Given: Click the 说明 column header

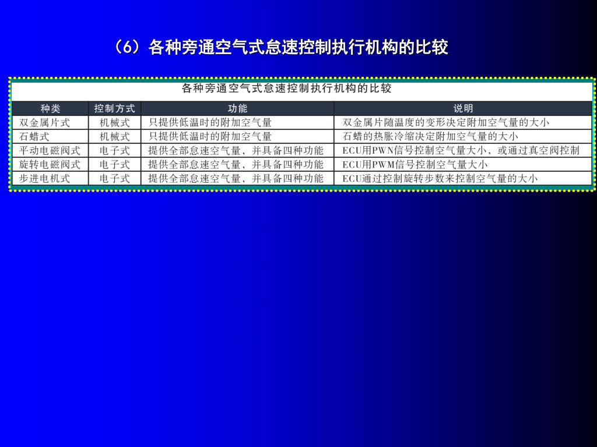Looking at the screenshot, I should click(463, 108).
